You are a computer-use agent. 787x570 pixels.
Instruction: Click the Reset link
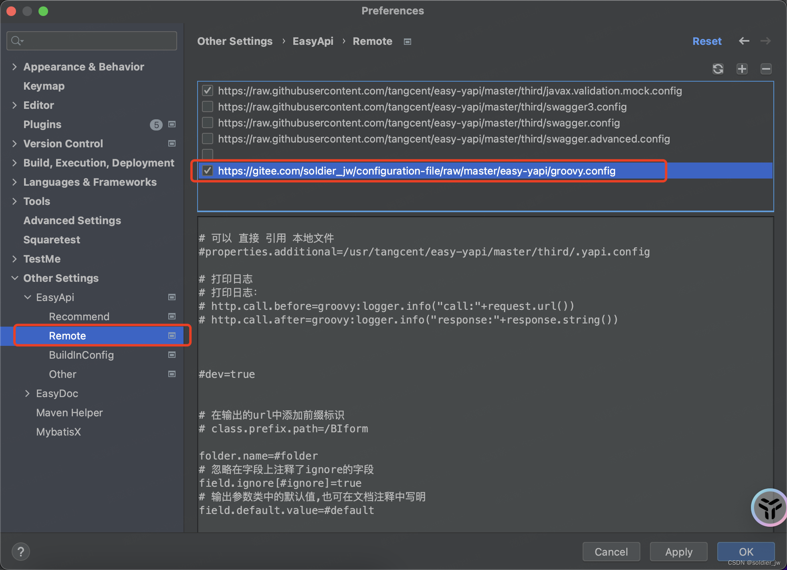(707, 41)
